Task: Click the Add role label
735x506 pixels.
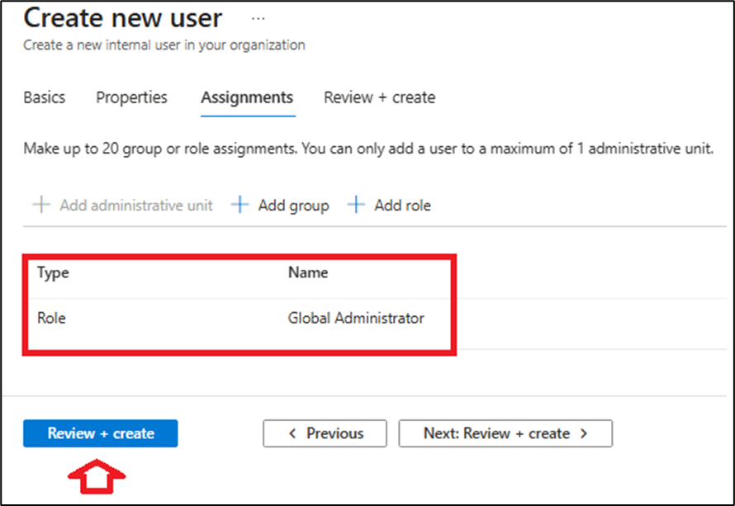Action: pos(402,206)
